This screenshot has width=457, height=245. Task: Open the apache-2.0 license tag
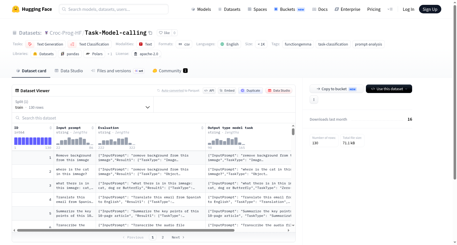(x=146, y=54)
